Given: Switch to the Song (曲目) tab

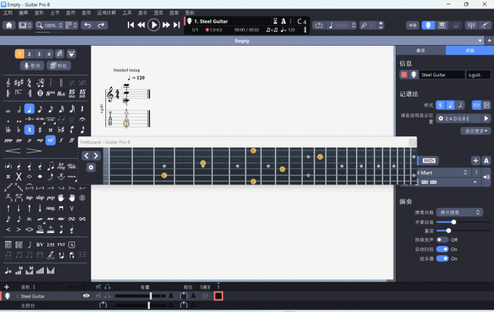Looking at the screenshot, I should (421, 51).
